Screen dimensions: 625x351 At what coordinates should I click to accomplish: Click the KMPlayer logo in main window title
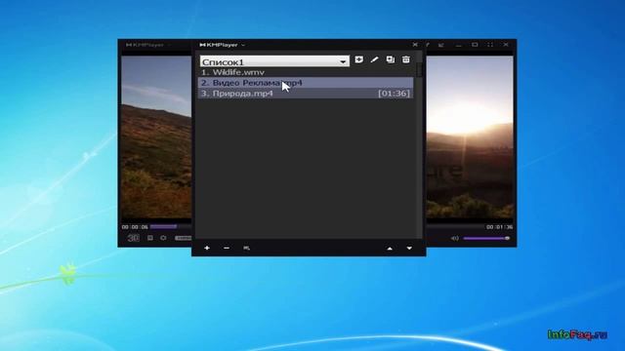pyautogui.click(x=145, y=45)
